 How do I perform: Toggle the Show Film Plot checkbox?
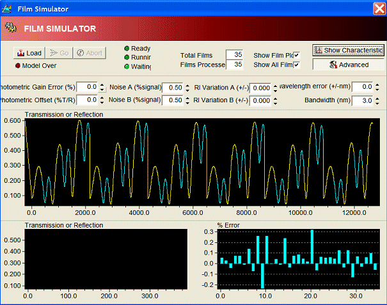point(297,55)
